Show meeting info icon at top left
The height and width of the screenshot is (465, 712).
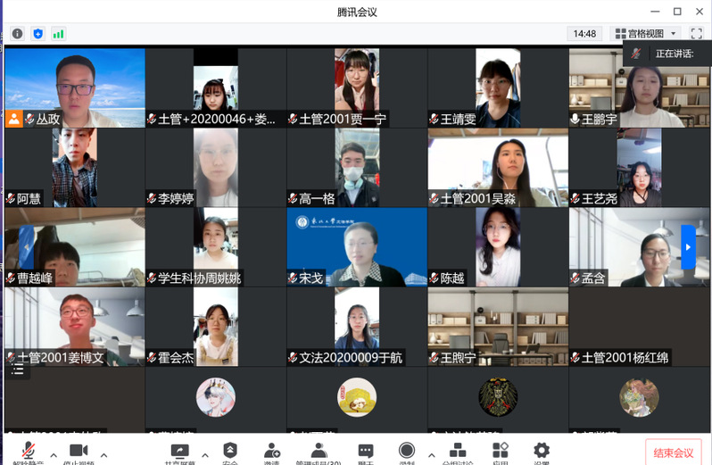(17, 34)
